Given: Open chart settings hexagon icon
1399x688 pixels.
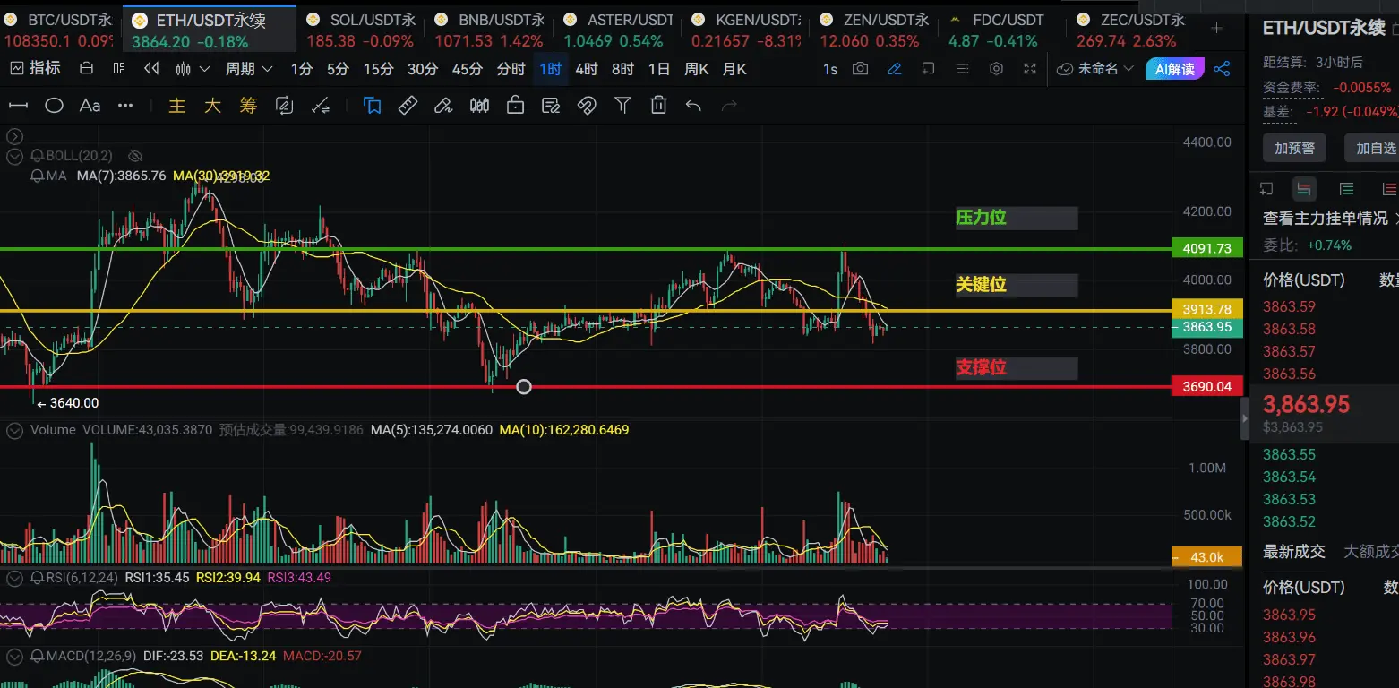Looking at the screenshot, I should 996,69.
